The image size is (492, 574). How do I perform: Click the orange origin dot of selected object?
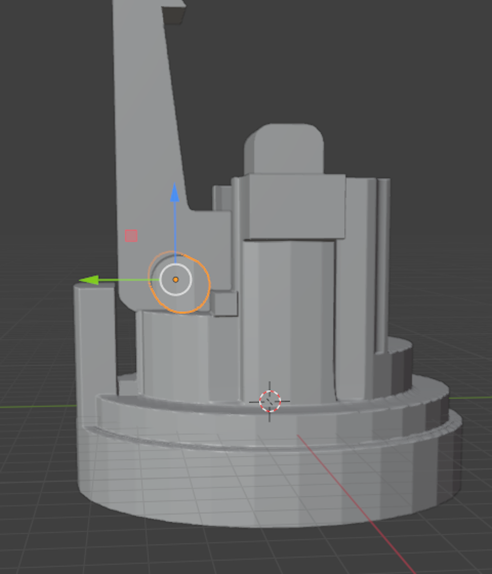tap(176, 280)
